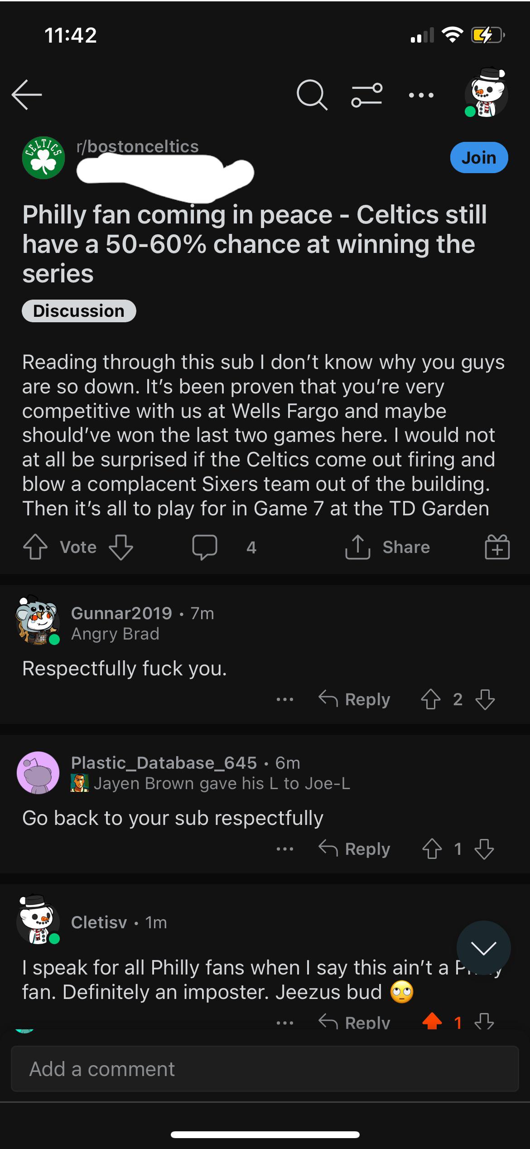Image resolution: width=530 pixels, height=1149 pixels.
Task: Open Gunnar2019's avatar profile
Action: 38,620
